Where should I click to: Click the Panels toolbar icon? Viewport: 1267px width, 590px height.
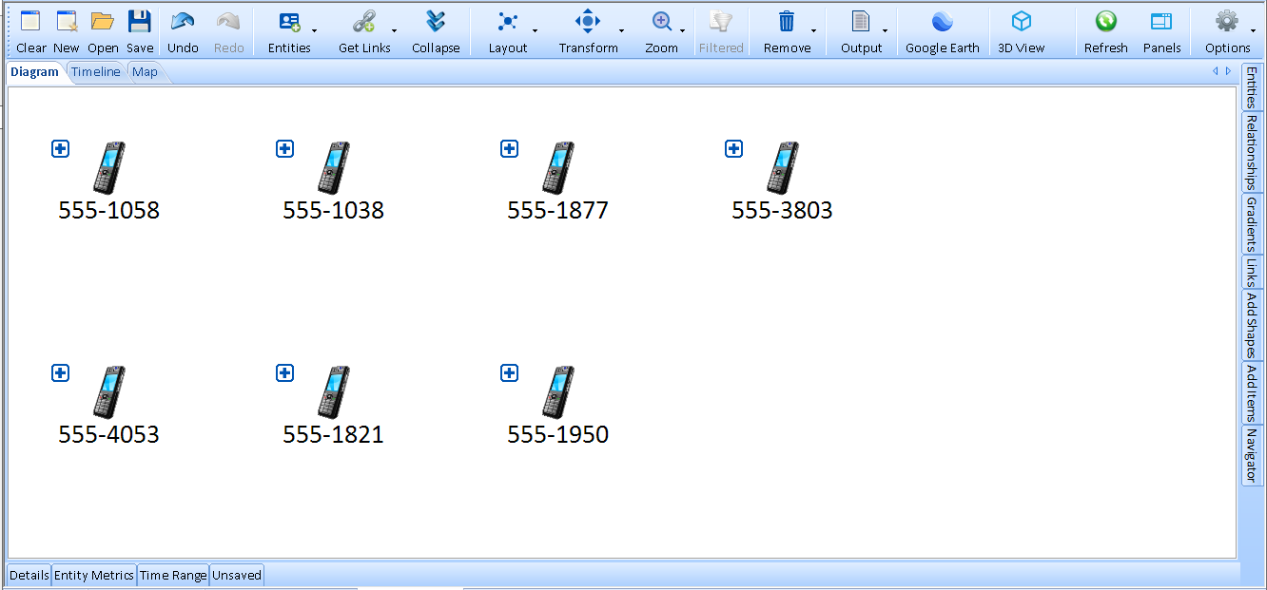[1161, 22]
